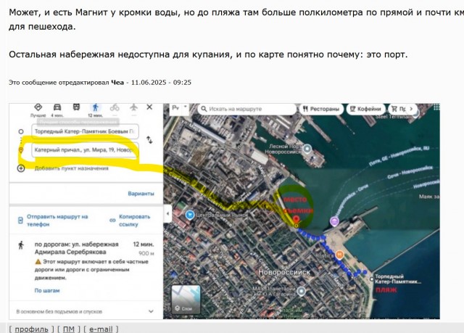
Task: Click the '12 мин.' route duration
Action: click(x=144, y=244)
